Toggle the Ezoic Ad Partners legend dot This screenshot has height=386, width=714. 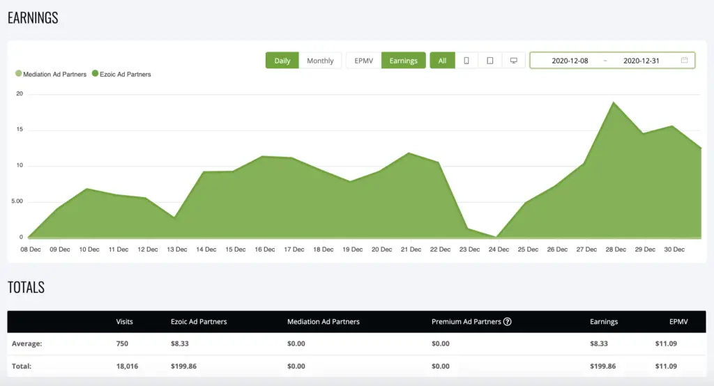coord(95,73)
